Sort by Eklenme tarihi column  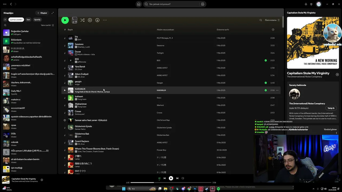tap(223, 30)
